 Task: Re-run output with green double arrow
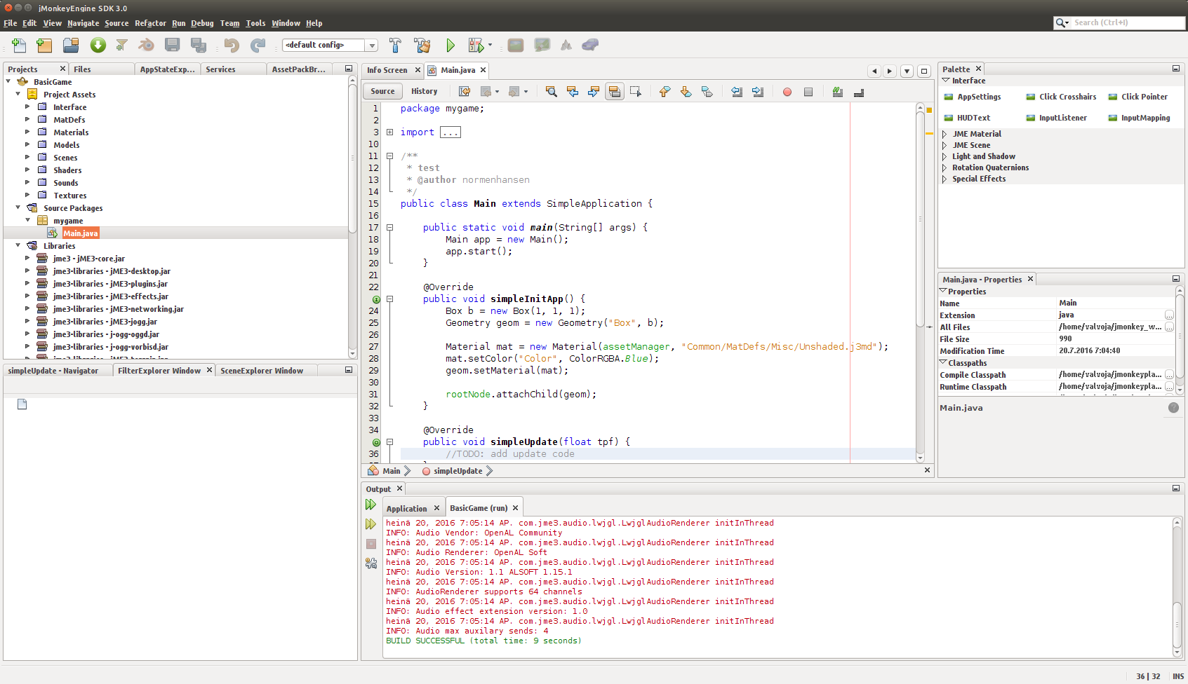tap(371, 505)
